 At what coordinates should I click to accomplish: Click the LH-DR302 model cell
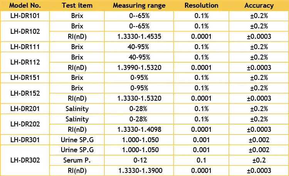25,160
